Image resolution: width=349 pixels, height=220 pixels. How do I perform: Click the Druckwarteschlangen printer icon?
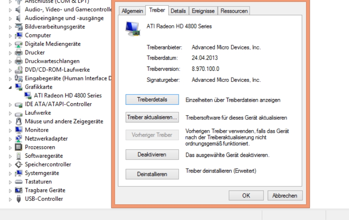[18, 61]
